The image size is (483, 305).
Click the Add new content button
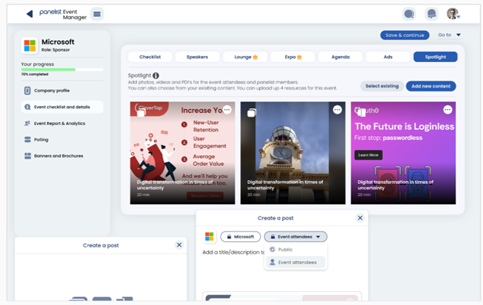pos(431,86)
